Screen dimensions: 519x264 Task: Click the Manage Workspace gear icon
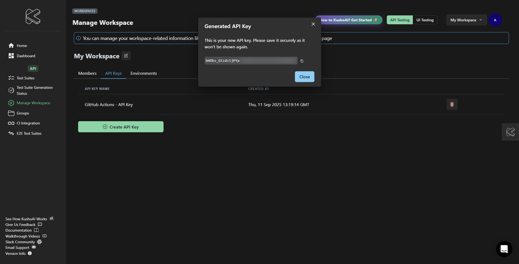tap(11, 103)
